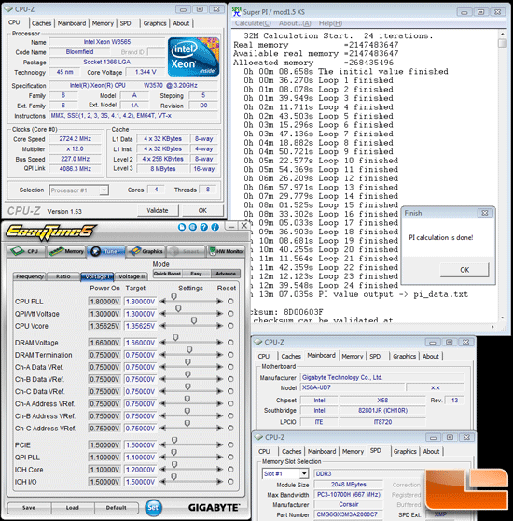Reset CPU Vcore radio button
Image resolution: width=513 pixels, height=521 pixels.
tap(230, 326)
